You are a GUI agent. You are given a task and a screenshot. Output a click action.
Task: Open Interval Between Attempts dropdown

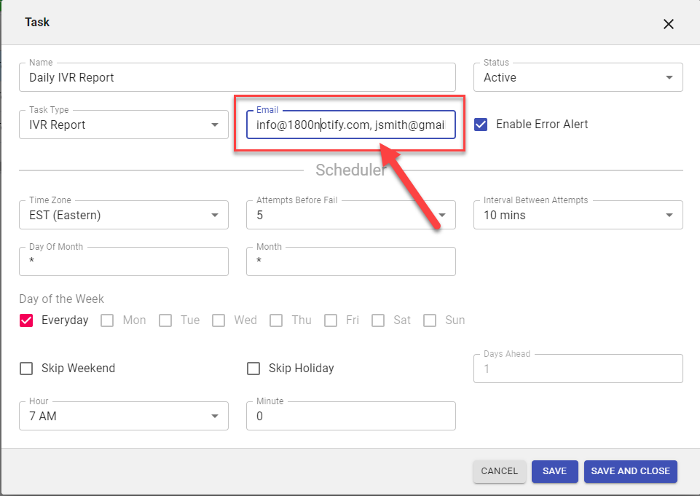point(578,215)
